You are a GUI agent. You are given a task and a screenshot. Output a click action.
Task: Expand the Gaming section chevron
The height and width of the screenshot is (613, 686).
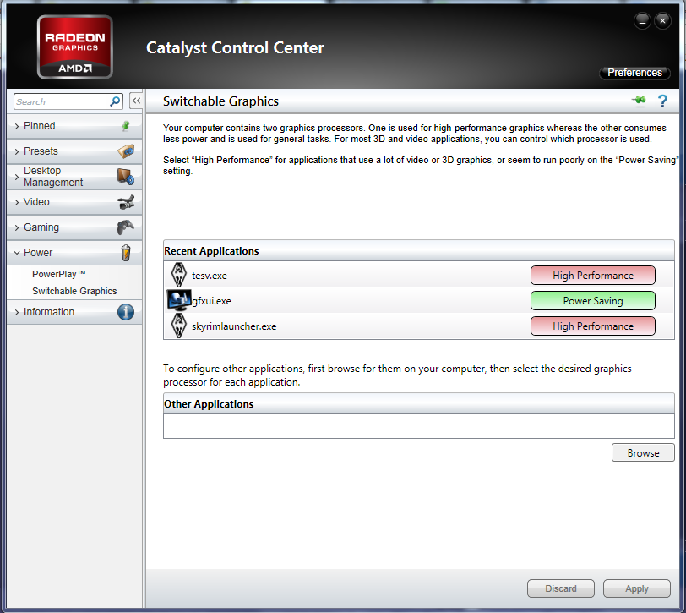(17, 227)
